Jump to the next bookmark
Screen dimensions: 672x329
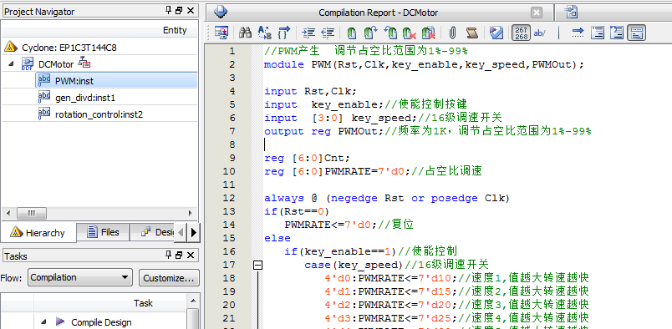click(370, 33)
